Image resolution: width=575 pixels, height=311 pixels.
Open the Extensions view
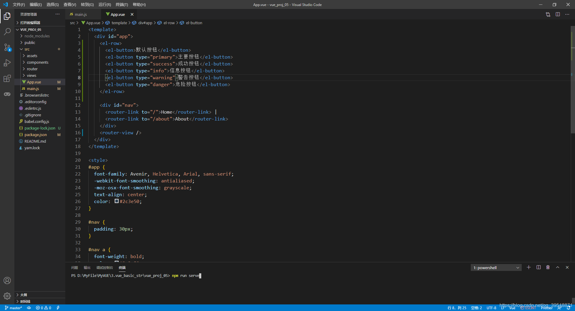point(7,78)
